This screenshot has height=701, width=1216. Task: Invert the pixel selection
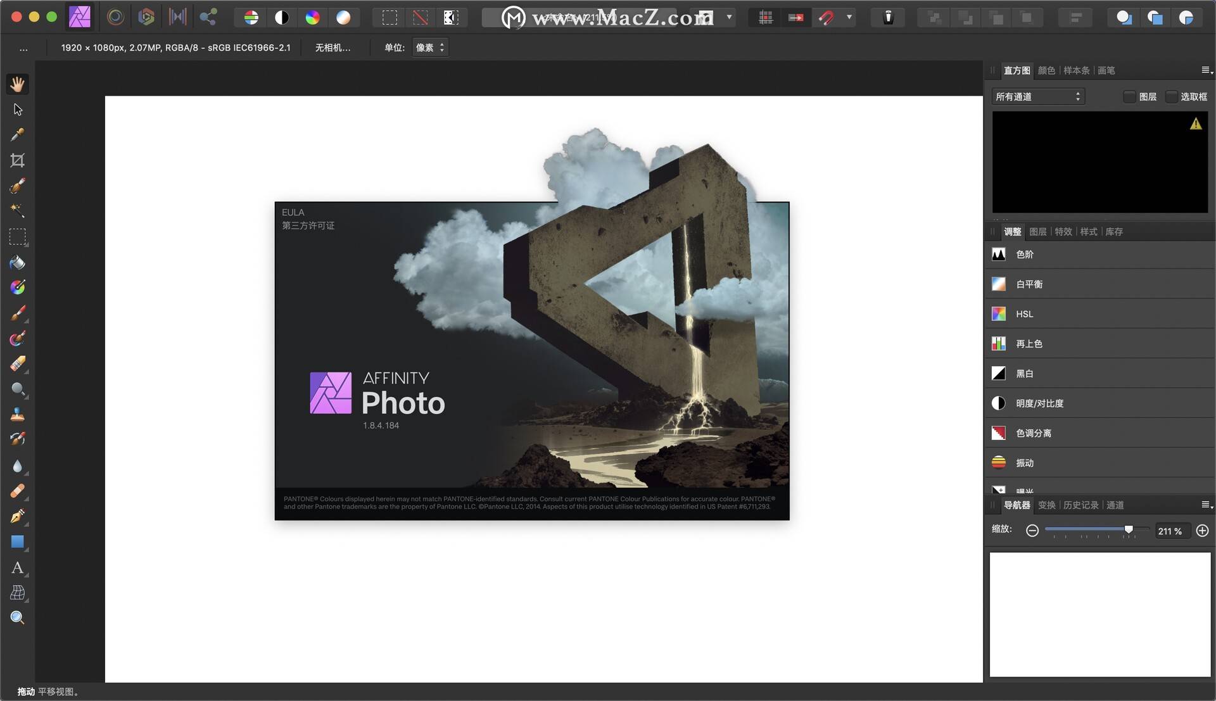(x=451, y=18)
